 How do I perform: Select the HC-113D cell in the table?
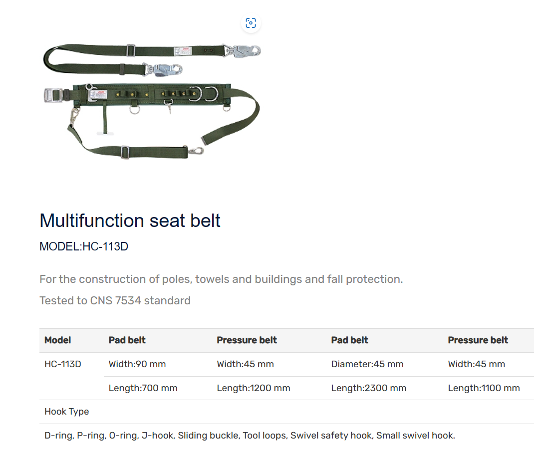click(63, 364)
